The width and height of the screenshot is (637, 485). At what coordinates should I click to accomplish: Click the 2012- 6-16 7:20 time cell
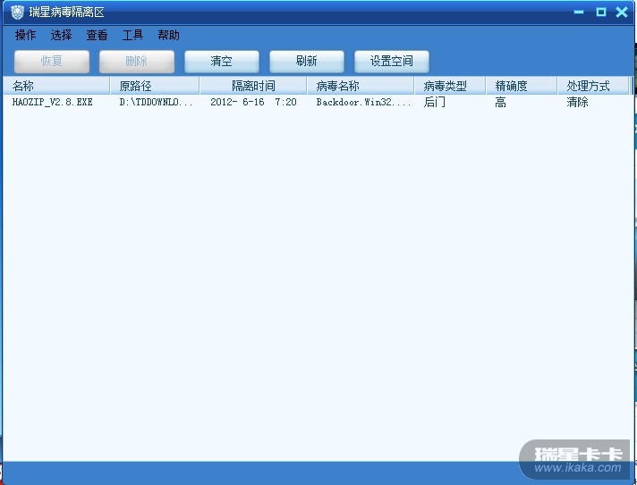click(x=253, y=102)
